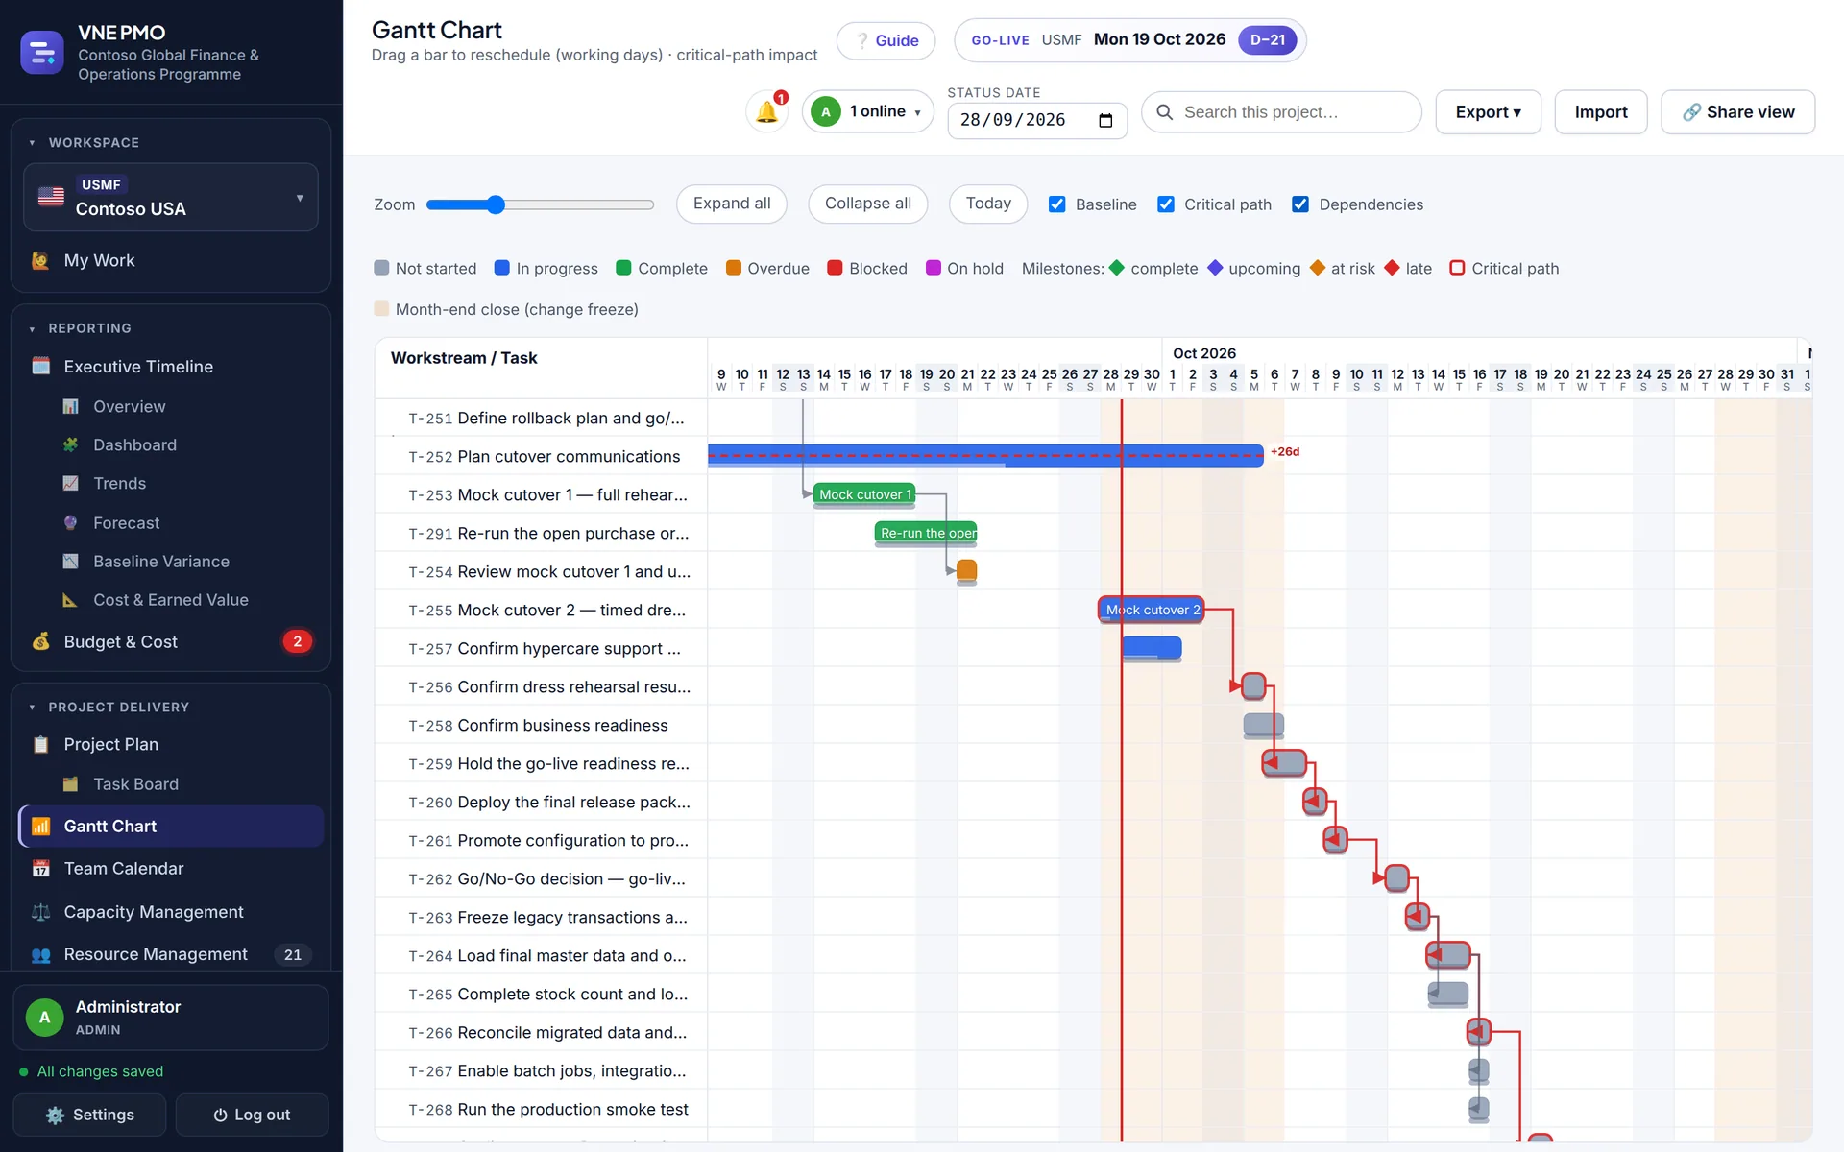The width and height of the screenshot is (1844, 1152).
Task: Click the Overview chart icon
Action: click(x=70, y=407)
